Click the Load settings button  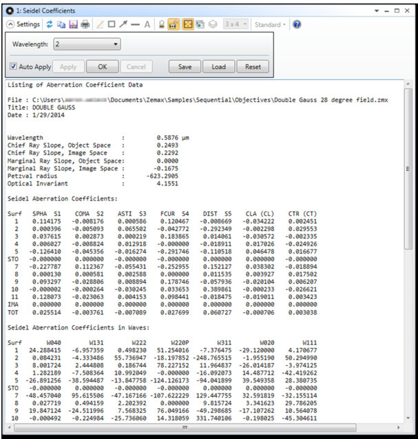click(218, 67)
